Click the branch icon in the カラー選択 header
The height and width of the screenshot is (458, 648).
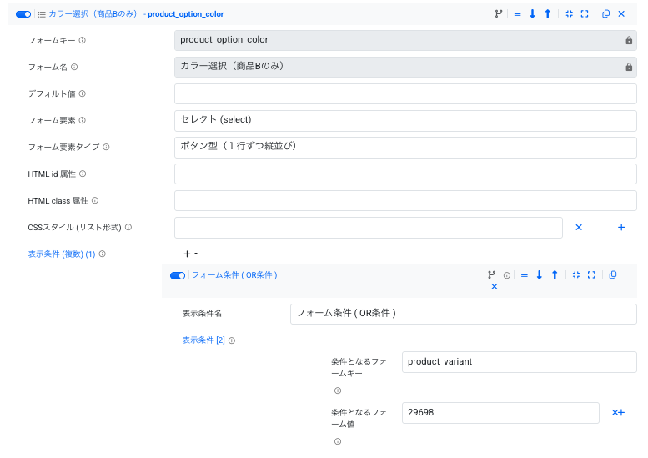coord(499,13)
